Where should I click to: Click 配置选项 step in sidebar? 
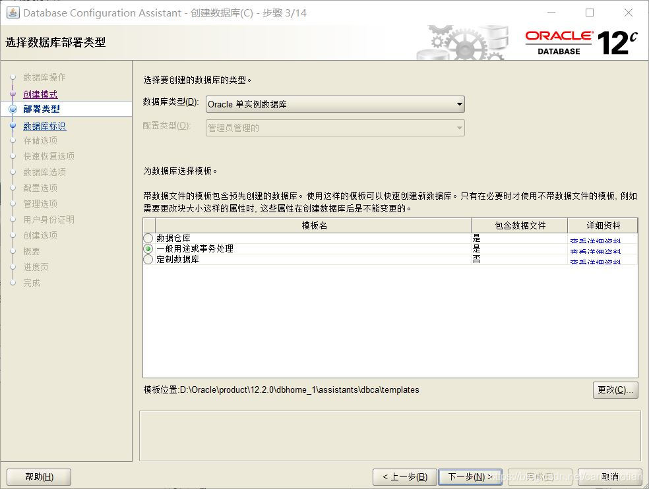[x=40, y=188]
